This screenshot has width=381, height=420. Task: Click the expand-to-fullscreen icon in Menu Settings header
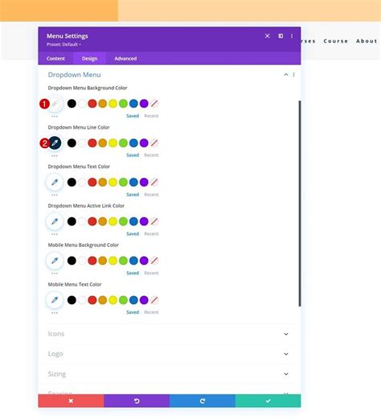(267, 36)
